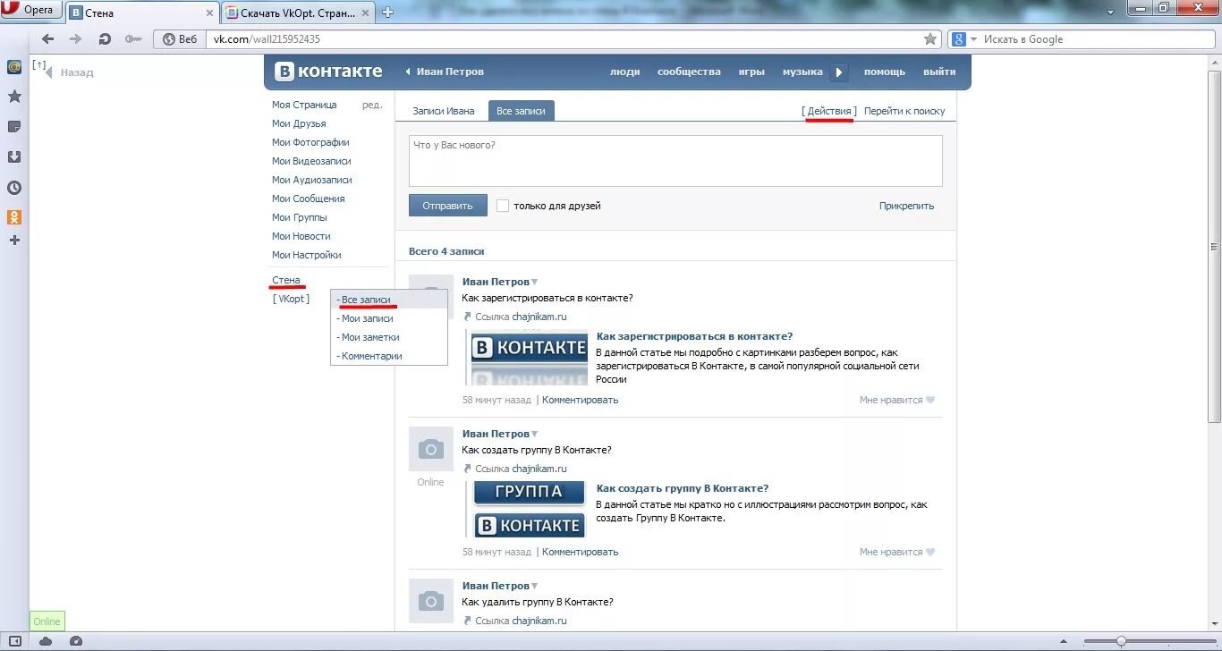Toggle the panel button in status bar

point(15,641)
